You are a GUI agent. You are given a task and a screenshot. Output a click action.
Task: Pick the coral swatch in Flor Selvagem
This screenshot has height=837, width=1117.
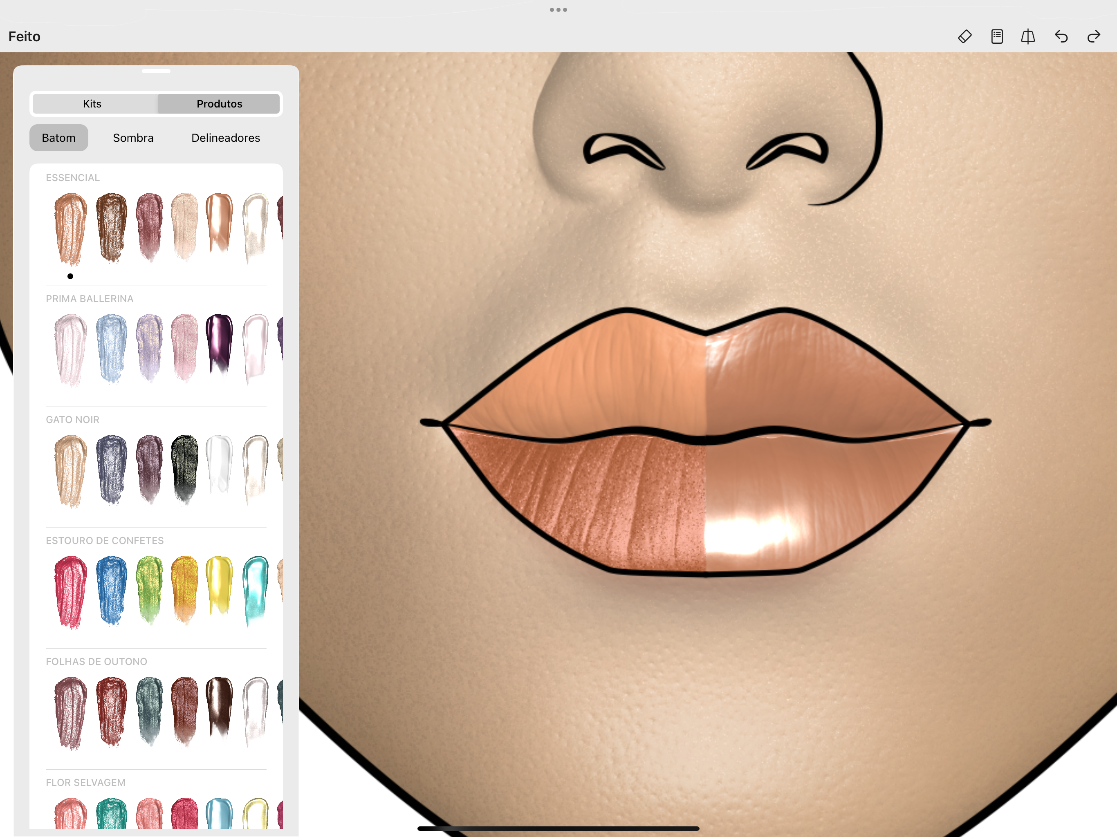(x=70, y=813)
